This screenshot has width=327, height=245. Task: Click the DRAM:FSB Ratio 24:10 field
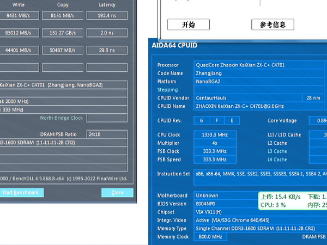(107, 134)
